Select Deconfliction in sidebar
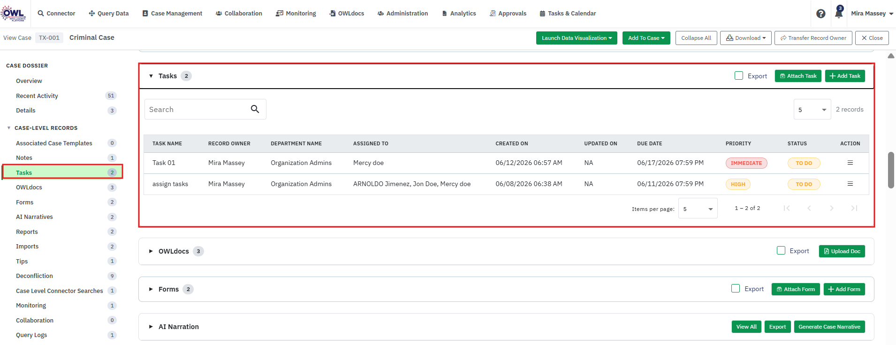The image size is (896, 345). pos(34,276)
